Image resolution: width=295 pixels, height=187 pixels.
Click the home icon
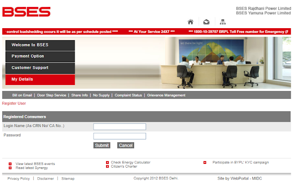coord(190,22)
